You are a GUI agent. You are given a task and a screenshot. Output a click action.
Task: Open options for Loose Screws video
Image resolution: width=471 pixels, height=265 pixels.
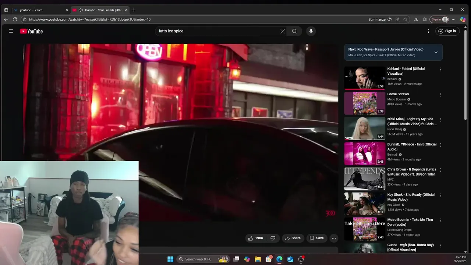point(441,95)
